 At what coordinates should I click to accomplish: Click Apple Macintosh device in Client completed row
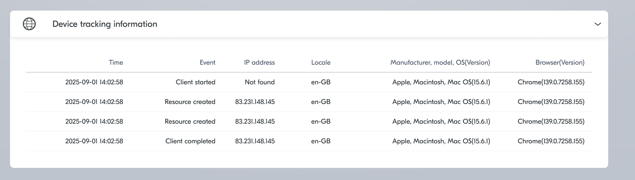tap(441, 141)
